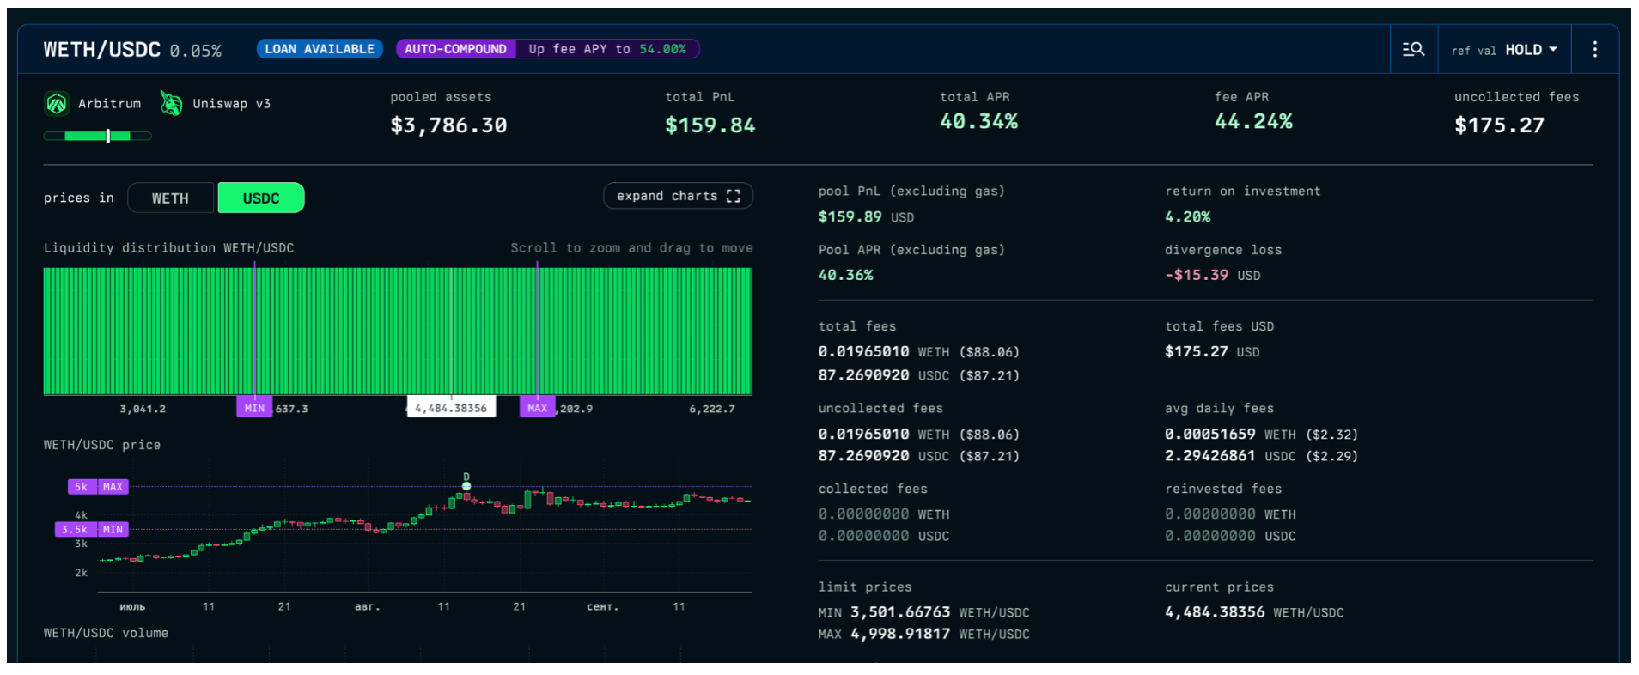Viewport: 1639px width, 675px height.
Task: Open the search list icon
Action: coord(1413,50)
